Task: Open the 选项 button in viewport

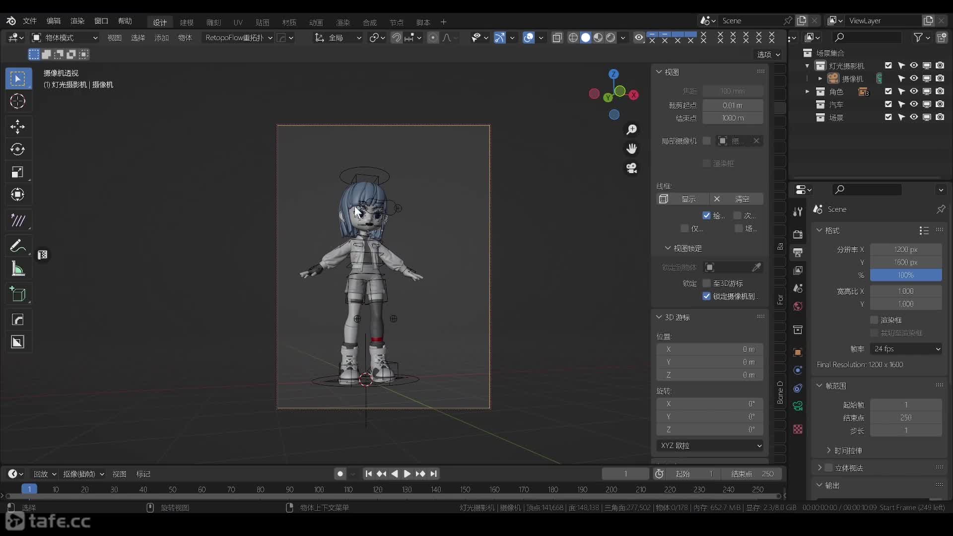Action: [x=768, y=55]
